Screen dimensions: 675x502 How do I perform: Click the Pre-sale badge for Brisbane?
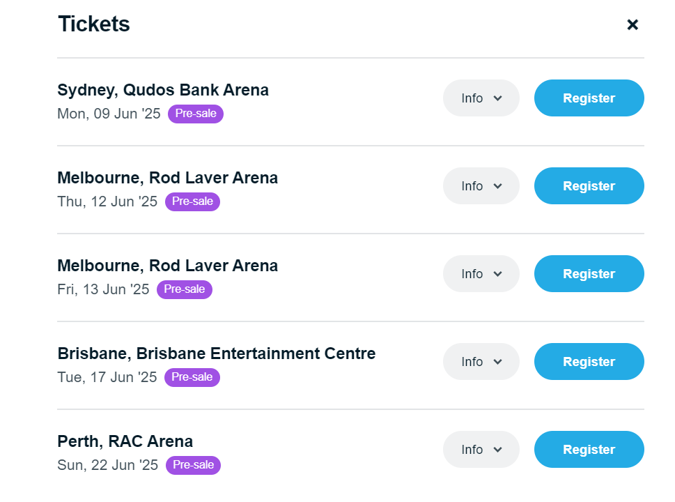[x=192, y=377]
